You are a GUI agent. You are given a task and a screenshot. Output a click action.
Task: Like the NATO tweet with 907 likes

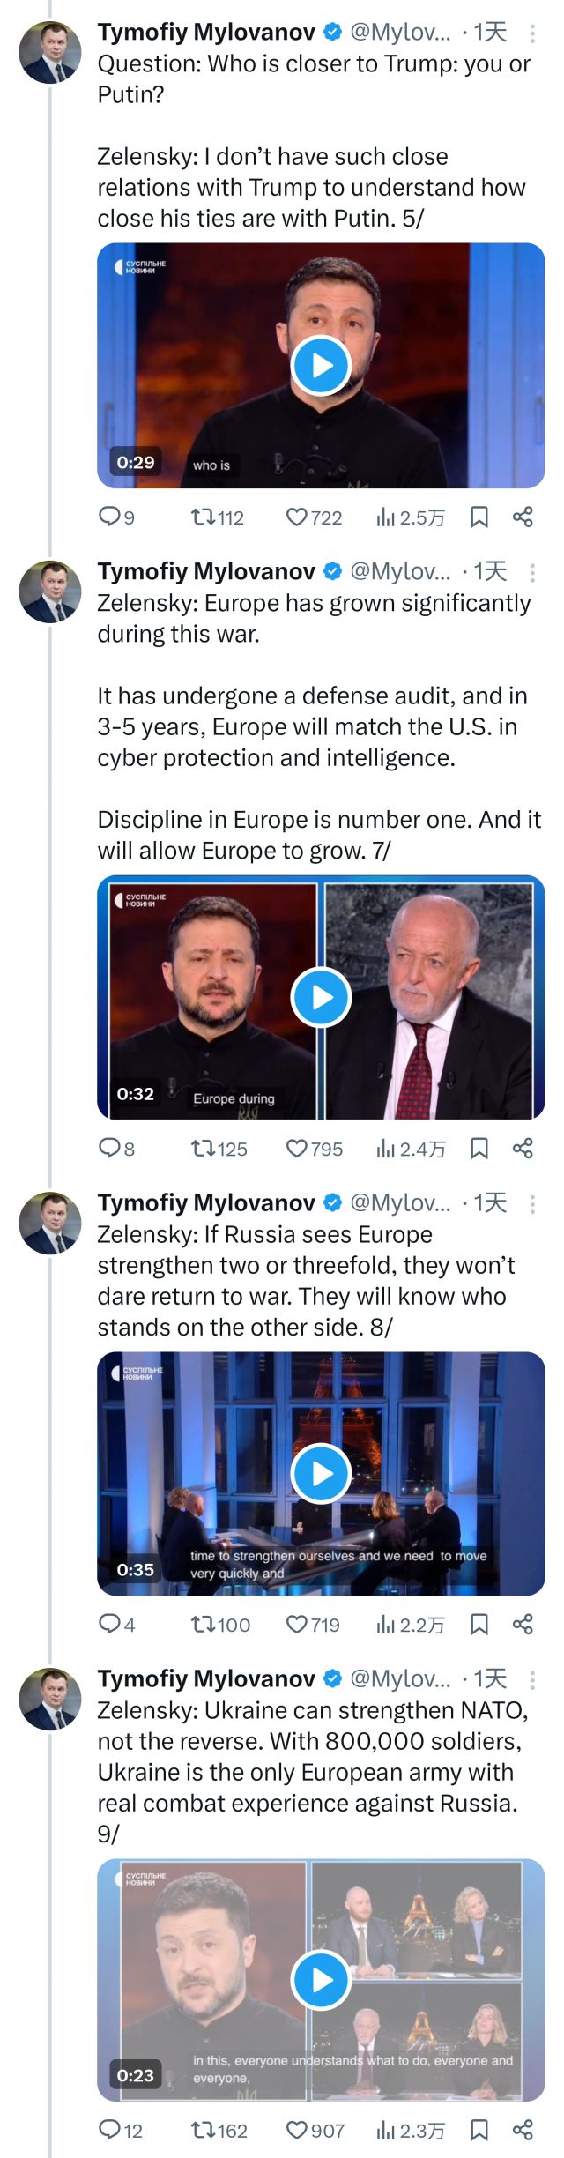tap(297, 2130)
